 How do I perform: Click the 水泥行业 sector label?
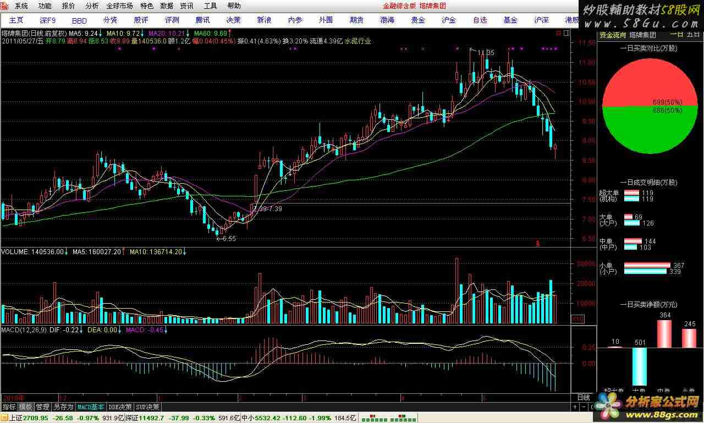pos(358,41)
